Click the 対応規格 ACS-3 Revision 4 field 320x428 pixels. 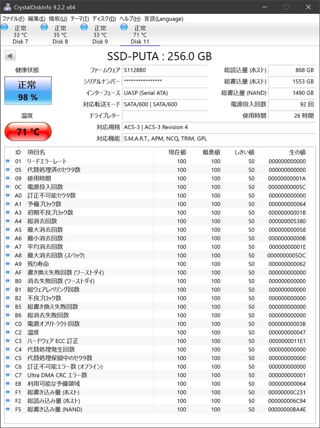(x=218, y=127)
